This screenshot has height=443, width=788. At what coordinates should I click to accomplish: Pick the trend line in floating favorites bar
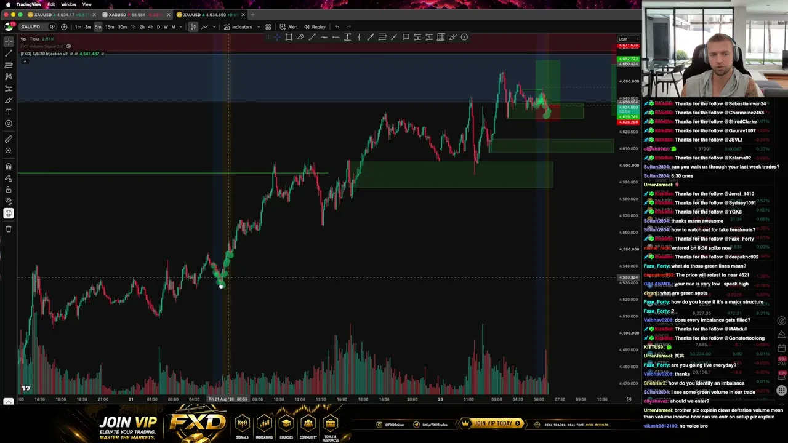click(312, 37)
